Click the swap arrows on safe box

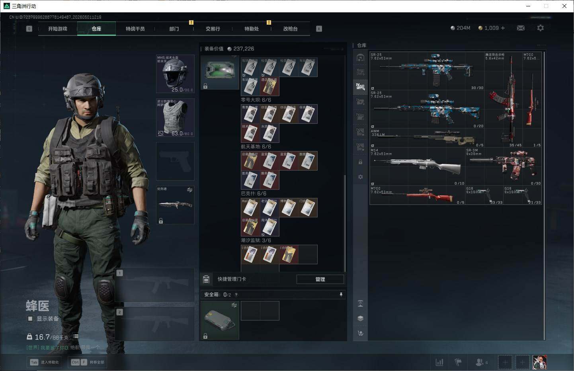tap(234, 305)
